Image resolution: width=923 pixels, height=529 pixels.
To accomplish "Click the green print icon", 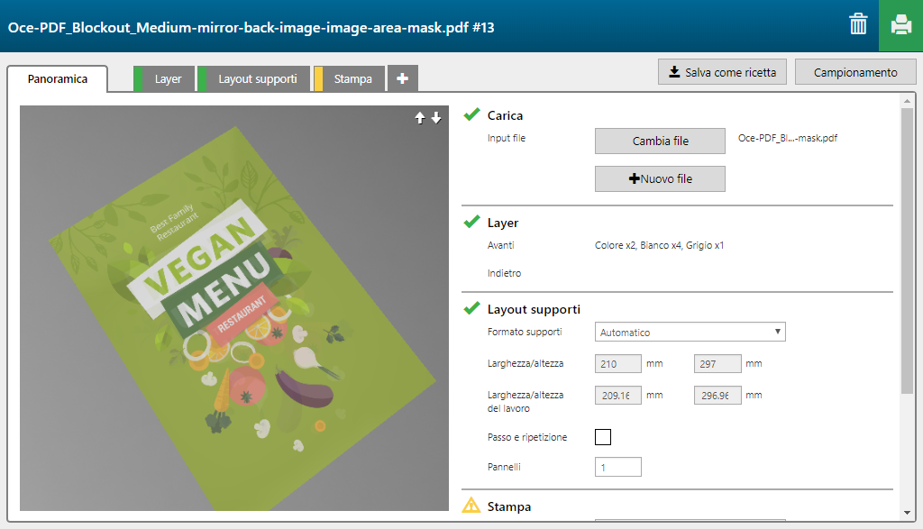I will (900, 25).
